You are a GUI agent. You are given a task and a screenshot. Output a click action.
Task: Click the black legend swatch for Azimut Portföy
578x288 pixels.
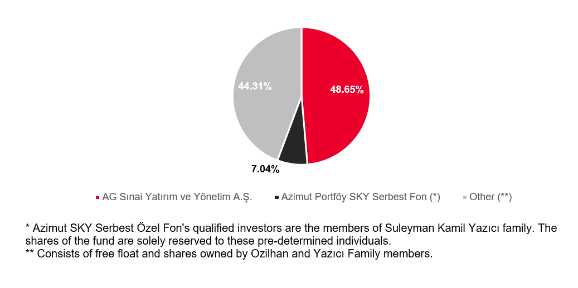click(x=277, y=197)
